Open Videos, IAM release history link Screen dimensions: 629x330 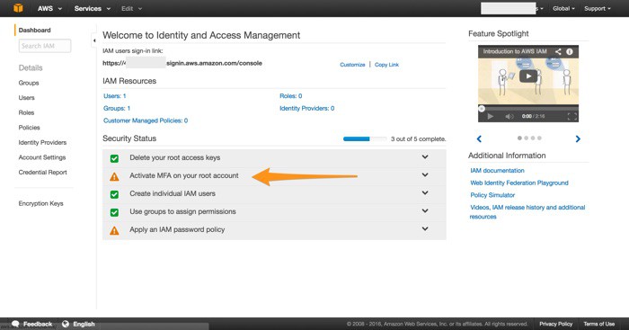tap(527, 212)
